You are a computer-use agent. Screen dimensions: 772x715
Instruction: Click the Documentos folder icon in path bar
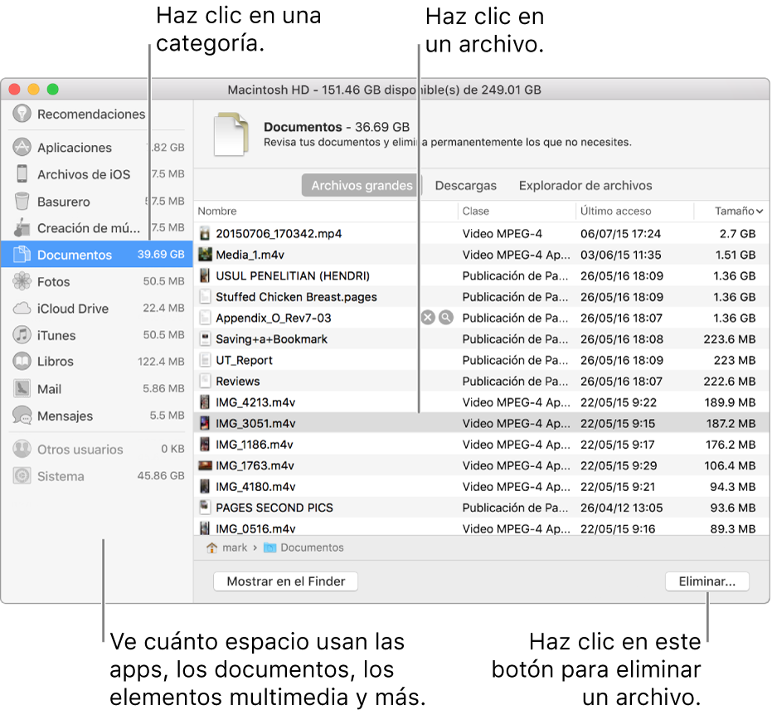[269, 547]
